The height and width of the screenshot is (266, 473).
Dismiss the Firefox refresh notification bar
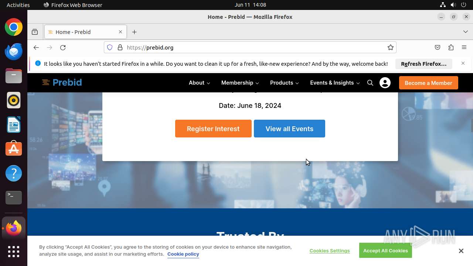[463, 64]
